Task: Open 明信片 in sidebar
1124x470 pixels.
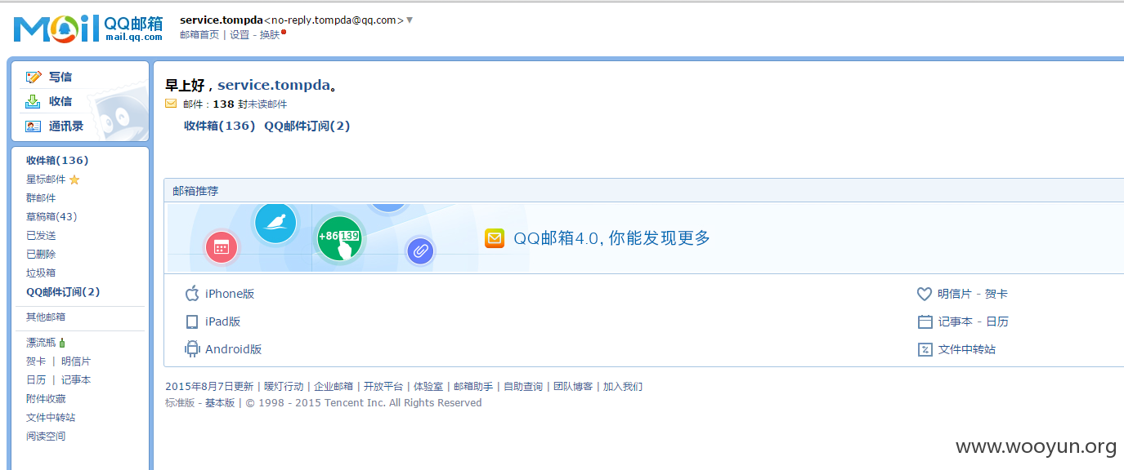Action: tap(76, 361)
